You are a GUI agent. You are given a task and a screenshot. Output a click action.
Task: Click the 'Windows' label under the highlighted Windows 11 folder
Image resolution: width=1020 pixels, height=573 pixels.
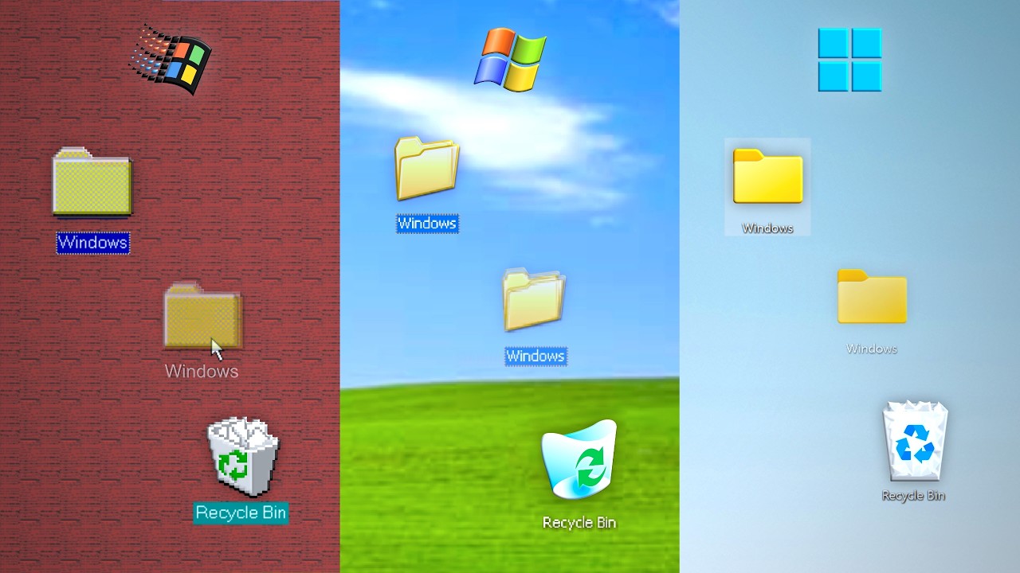coord(767,228)
